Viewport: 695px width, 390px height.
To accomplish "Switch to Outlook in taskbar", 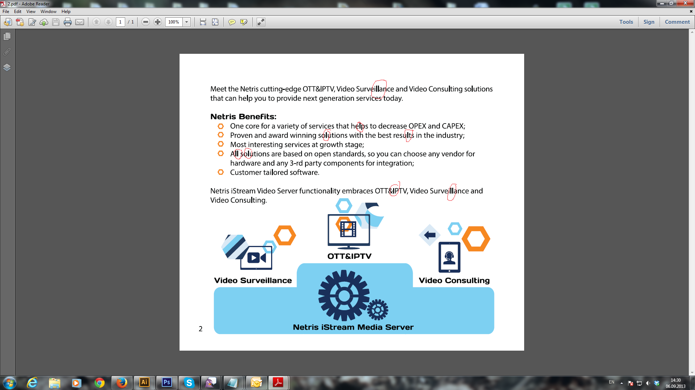I will click(256, 383).
